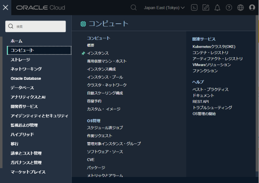
Task: Open ファンクション link
Action: 205,71
